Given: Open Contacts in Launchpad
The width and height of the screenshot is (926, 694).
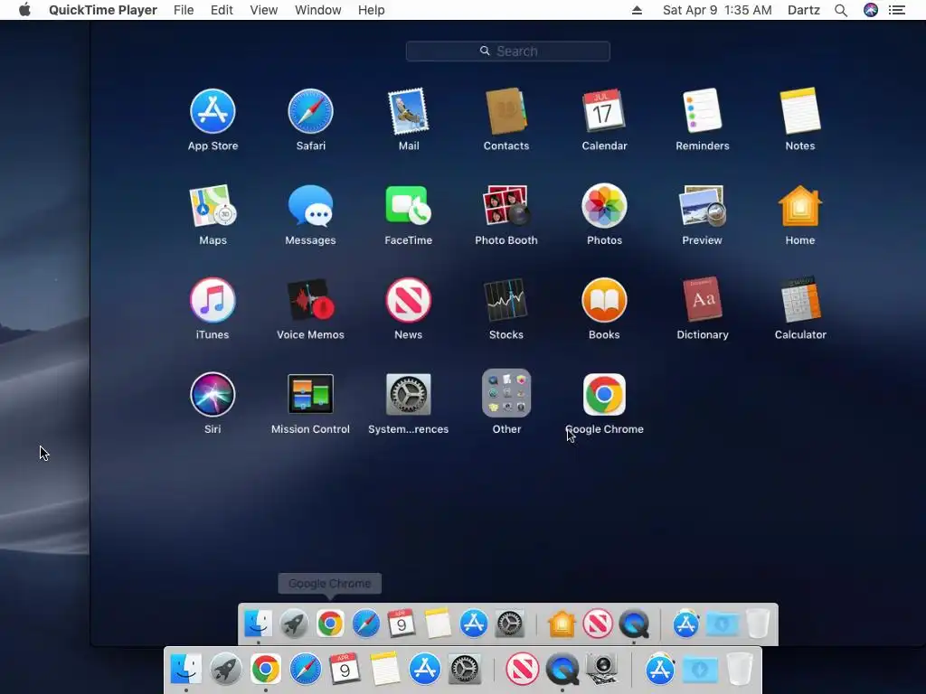Looking at the screenshot, I should [x=506, y=111].
